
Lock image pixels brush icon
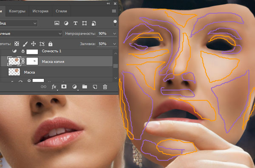click(25, 44)
